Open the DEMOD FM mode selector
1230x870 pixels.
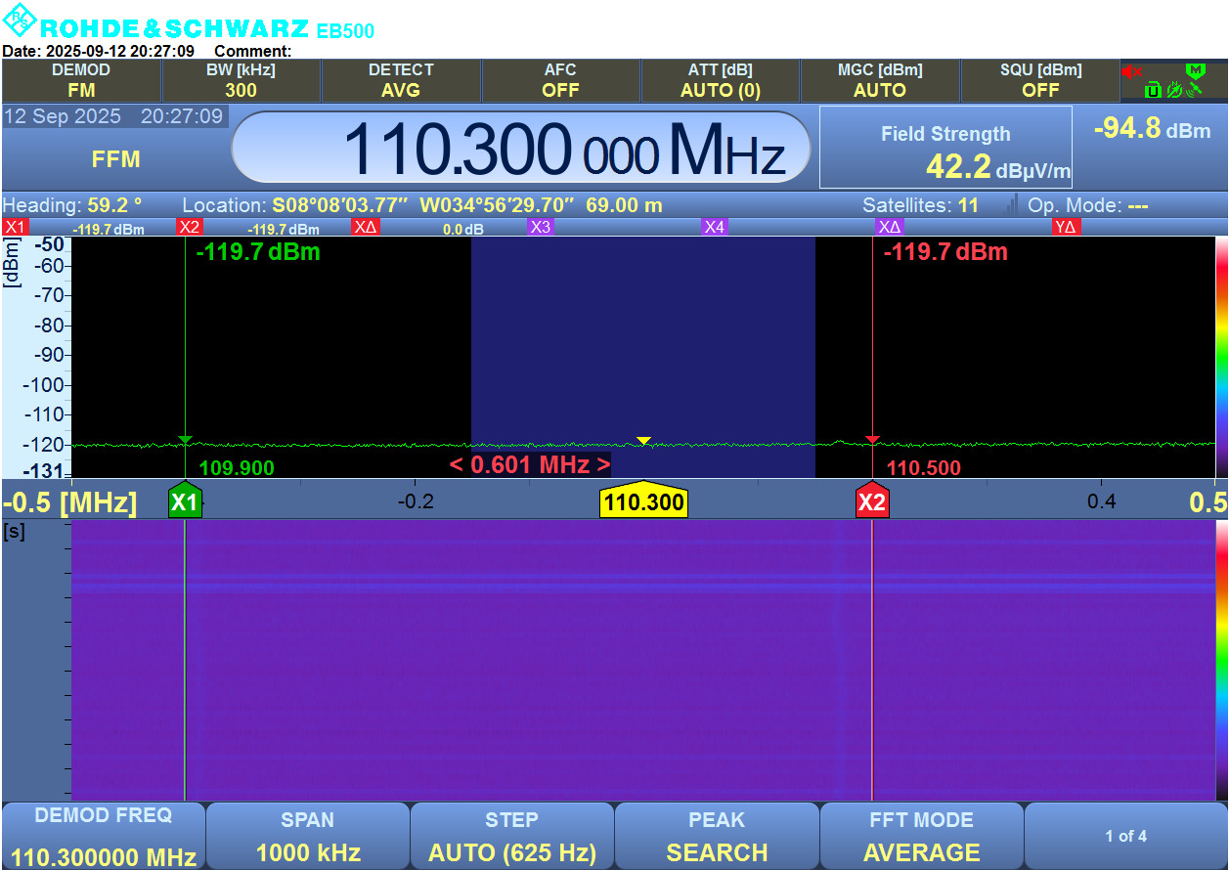(81, 80)
